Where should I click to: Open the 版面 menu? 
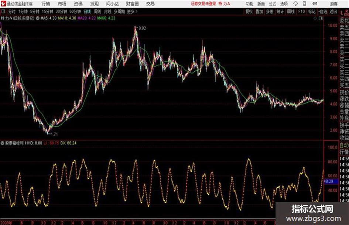pos(261,4)
